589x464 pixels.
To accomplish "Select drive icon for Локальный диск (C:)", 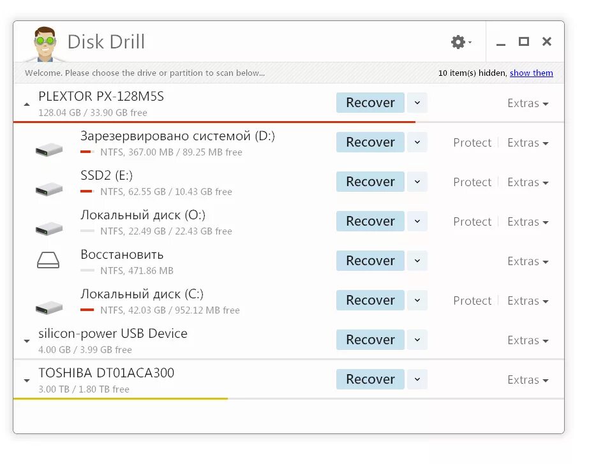I will pyautogui.click(x=49, y=307).
